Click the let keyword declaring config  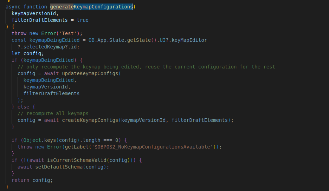[16, 53]
